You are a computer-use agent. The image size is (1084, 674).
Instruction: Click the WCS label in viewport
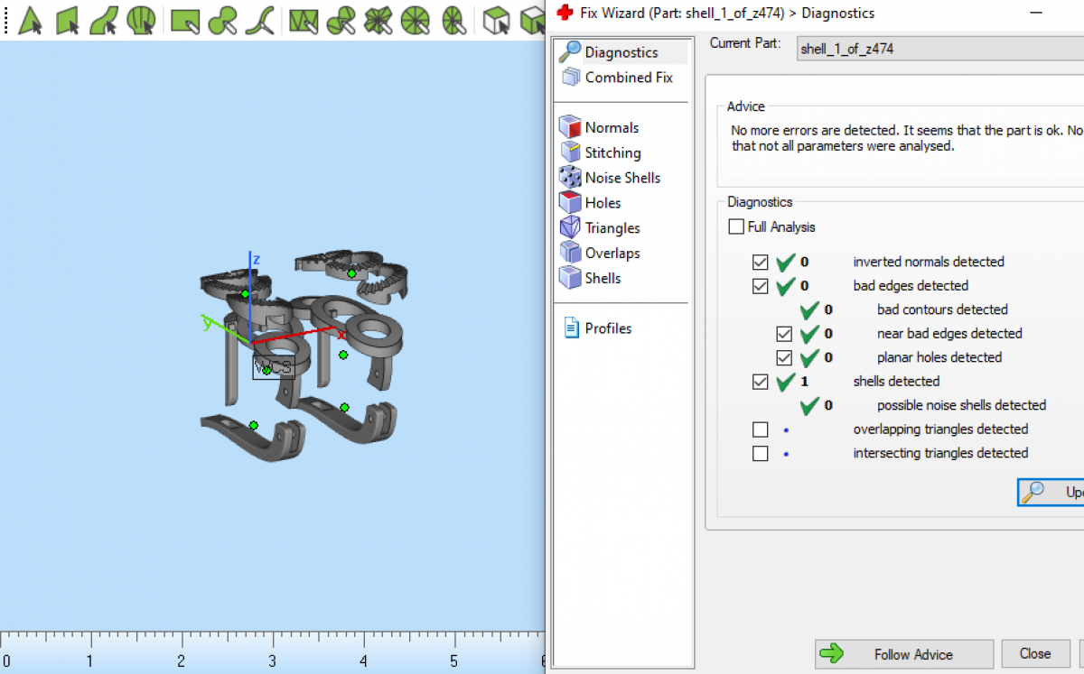pos(274,367)
